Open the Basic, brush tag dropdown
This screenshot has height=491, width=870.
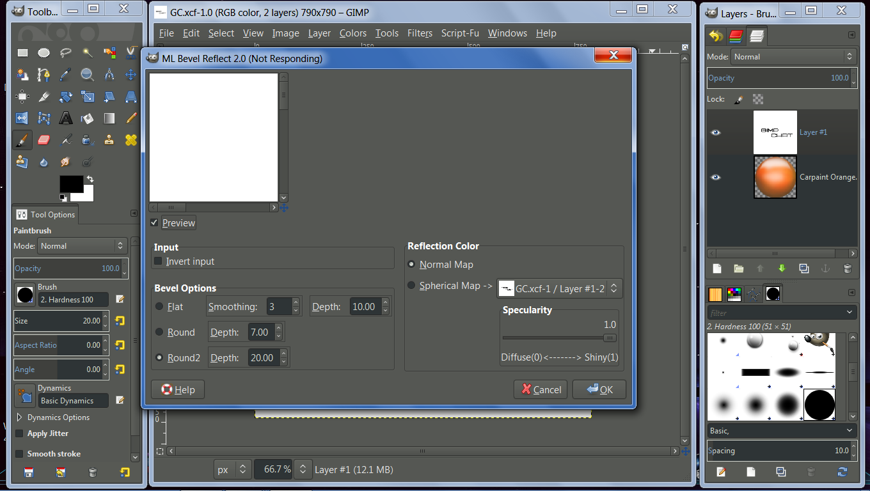pyautogui.click(x=782, y=430)
